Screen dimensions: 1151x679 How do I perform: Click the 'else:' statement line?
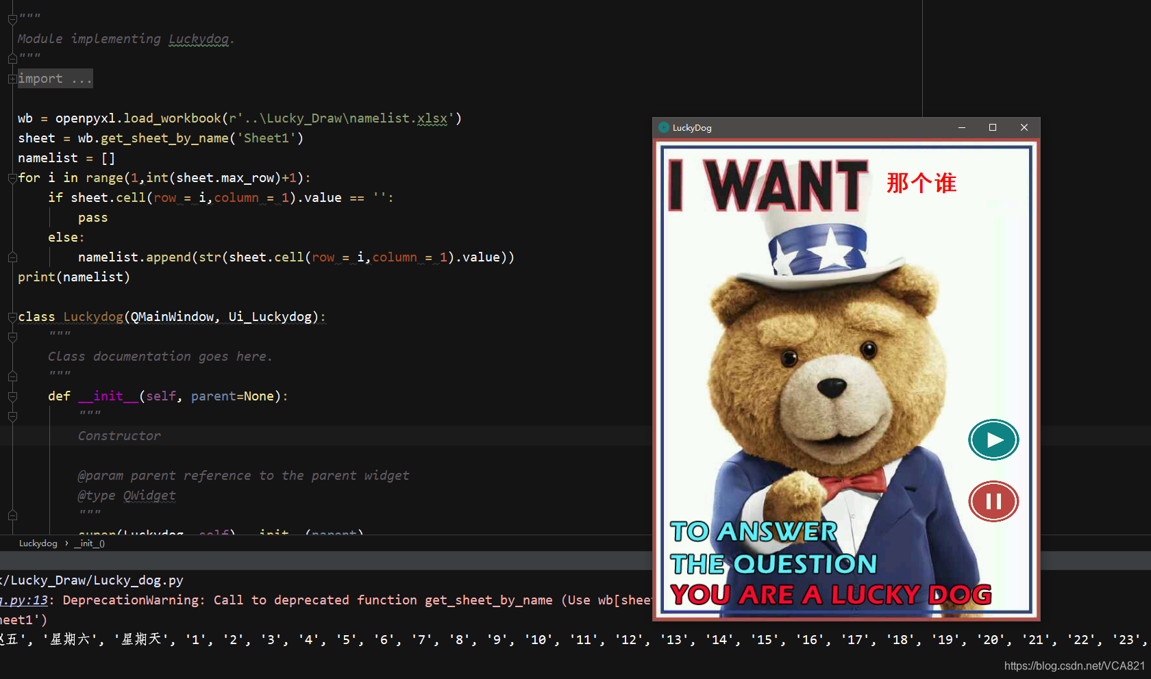point(66,238)
